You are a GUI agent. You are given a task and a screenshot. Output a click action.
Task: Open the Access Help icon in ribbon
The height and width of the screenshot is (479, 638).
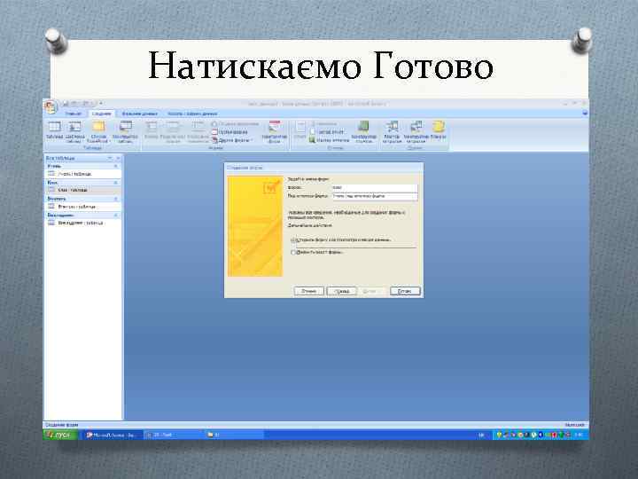585,113
